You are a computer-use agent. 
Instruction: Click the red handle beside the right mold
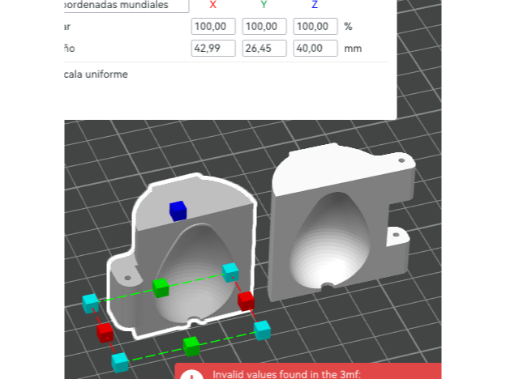(x=247, y=301)
